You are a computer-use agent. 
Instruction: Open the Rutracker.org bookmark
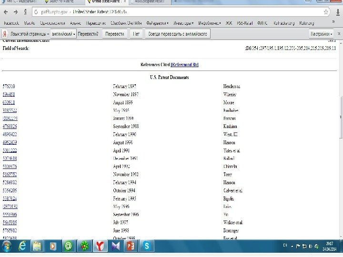(x=284, y=23)
